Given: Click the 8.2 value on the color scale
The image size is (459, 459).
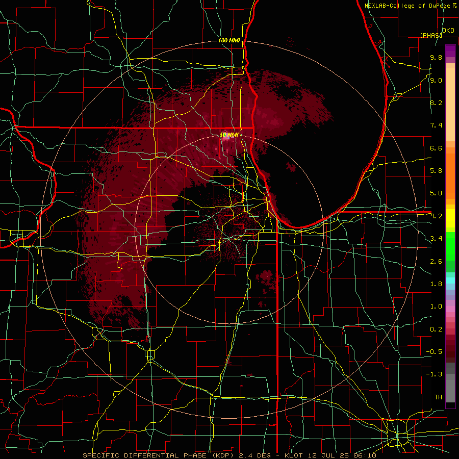Looking at the screenshot, I should [x=436, y=103].
